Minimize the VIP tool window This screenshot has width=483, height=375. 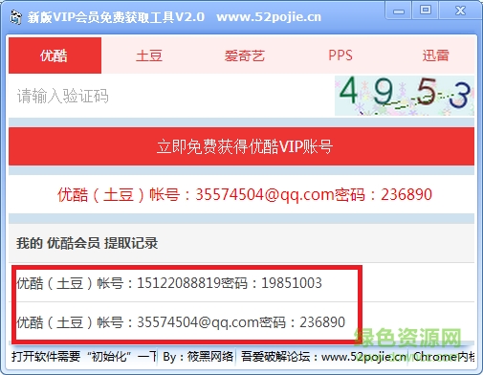pyautogui.click(x=399, y=11)
